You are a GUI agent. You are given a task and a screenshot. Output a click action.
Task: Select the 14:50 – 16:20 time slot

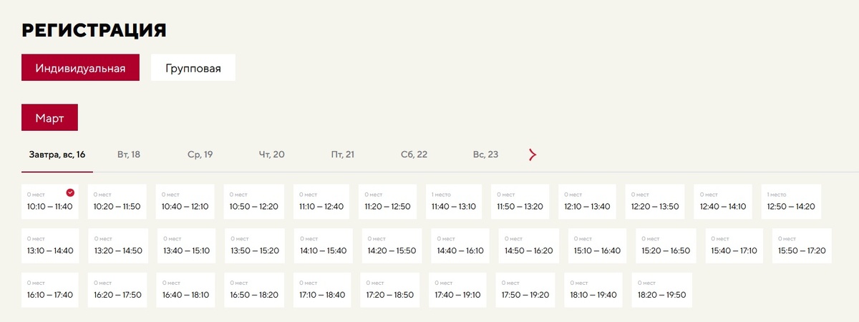[x=529, y=245]
